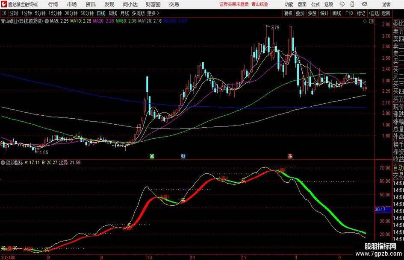
Task: Open the message envelope icon
Action: point(364,4)
